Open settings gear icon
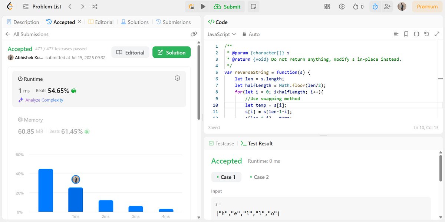Viewport: 445px width, 222px height. (x=342, y=7)
